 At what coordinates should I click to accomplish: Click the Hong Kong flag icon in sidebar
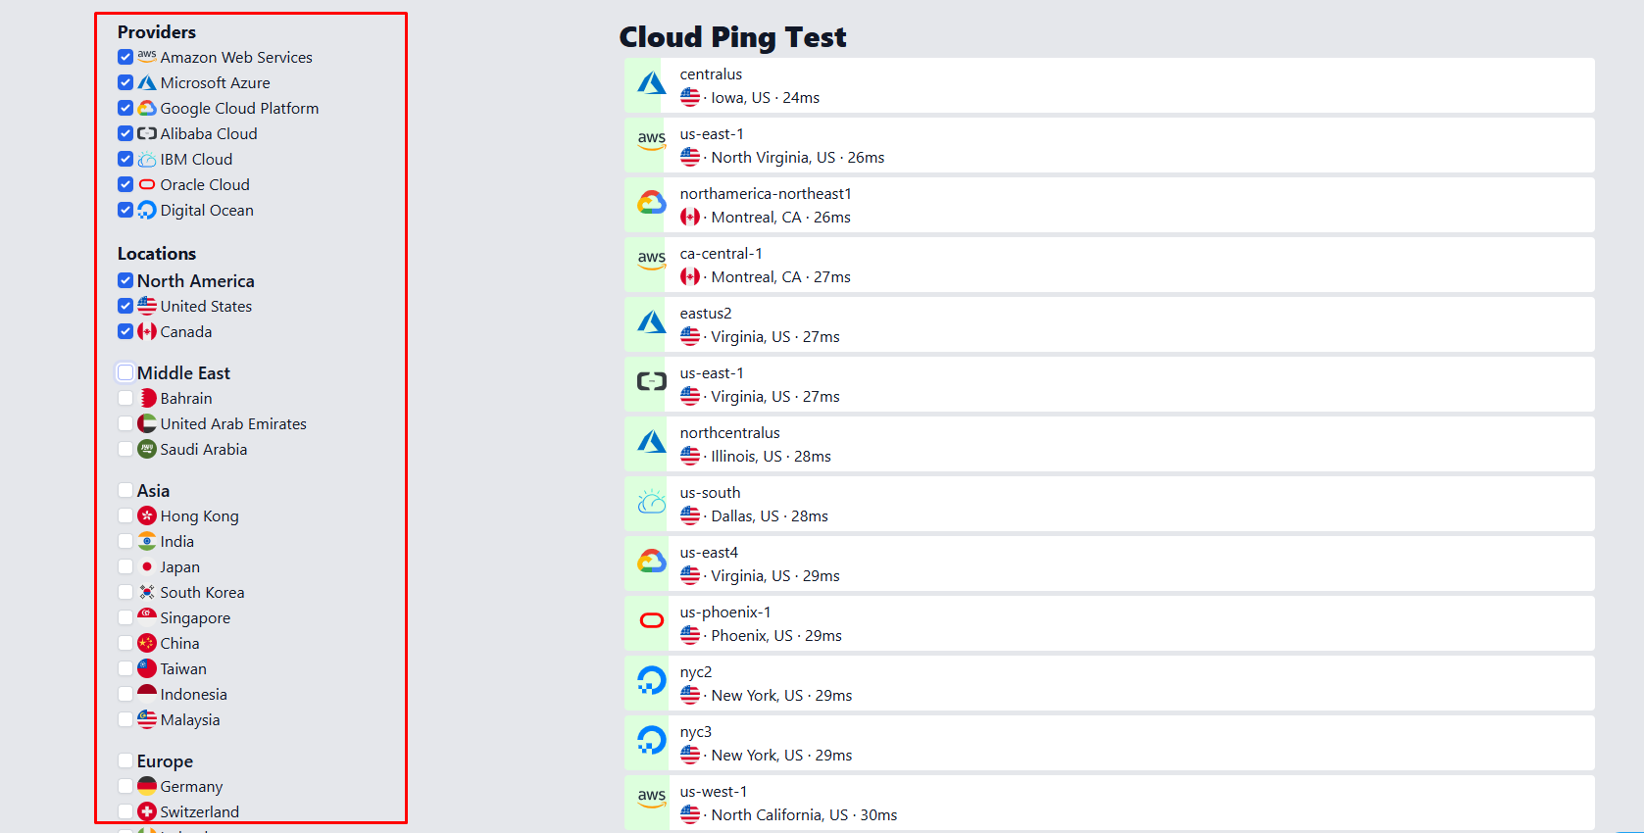pyautogui.click(x=147, y=515)
